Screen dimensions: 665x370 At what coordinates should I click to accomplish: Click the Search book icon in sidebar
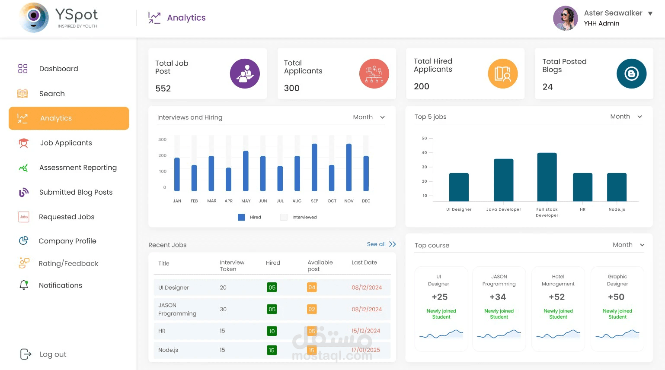pos(22,94)
